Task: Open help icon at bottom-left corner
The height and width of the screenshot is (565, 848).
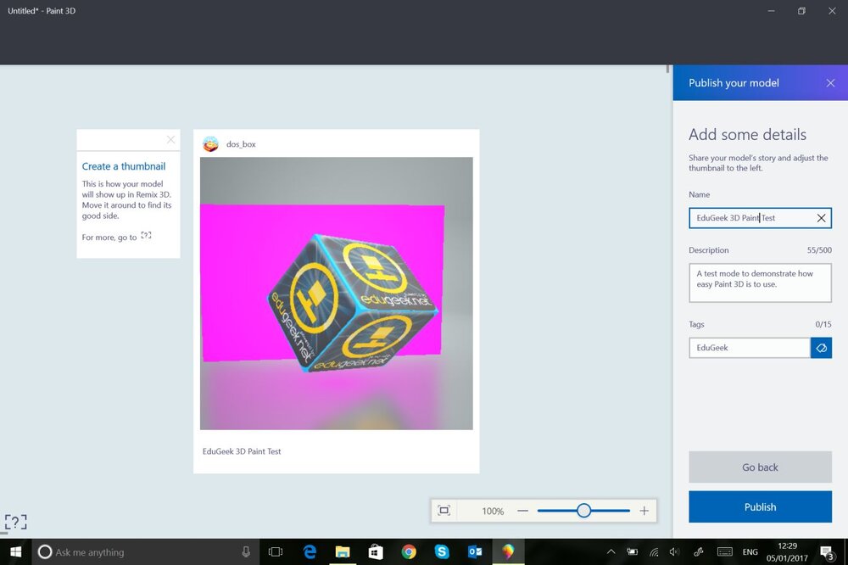Action: [x=15, y=522]
